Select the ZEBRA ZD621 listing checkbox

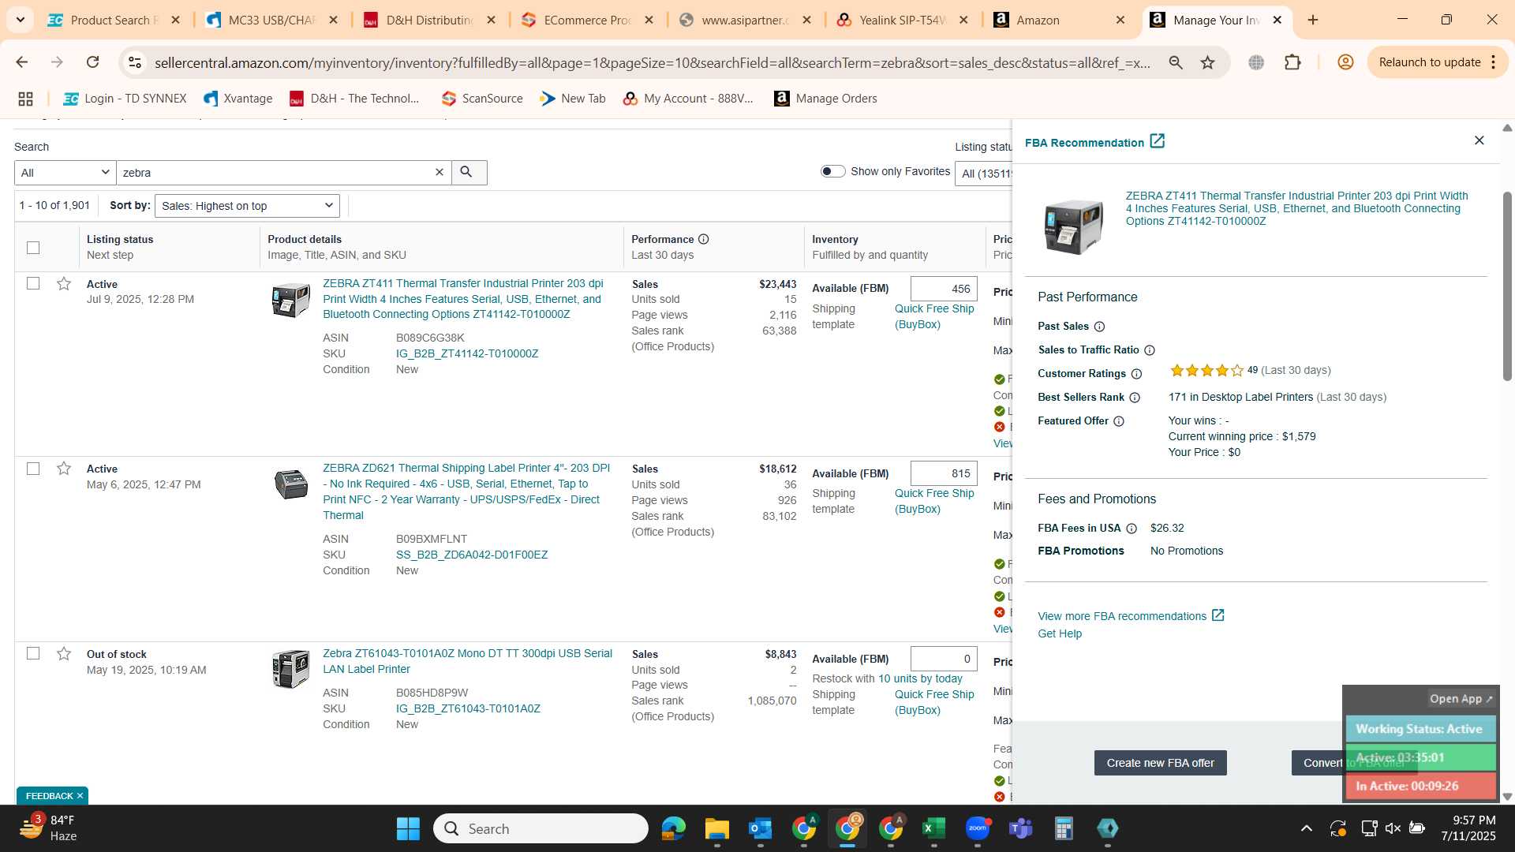[33, 469]
